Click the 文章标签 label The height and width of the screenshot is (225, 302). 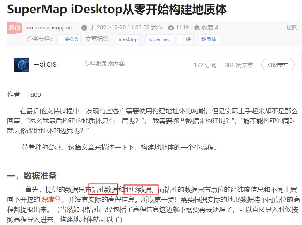click(x=98, y=39)
